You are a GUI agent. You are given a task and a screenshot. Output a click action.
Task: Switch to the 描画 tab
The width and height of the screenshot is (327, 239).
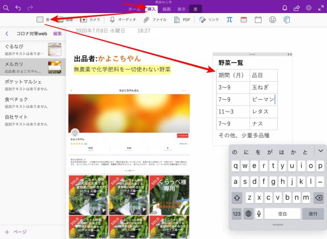(166, 9)
